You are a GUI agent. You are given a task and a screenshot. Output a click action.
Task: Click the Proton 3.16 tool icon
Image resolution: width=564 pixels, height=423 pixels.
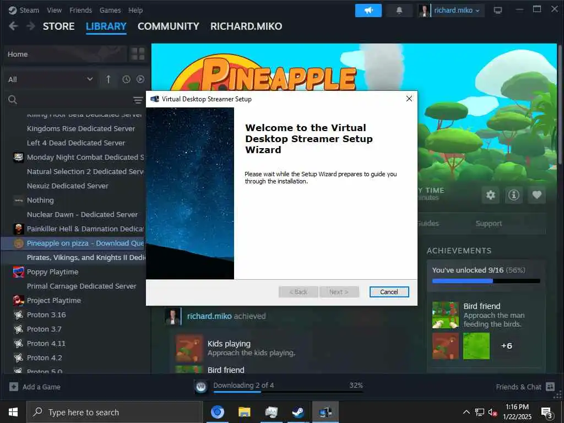coord(18,314)
